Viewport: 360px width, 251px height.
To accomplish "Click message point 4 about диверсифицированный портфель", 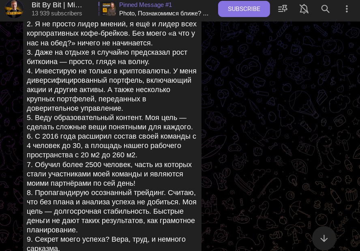I will click(x=111, y=90).
